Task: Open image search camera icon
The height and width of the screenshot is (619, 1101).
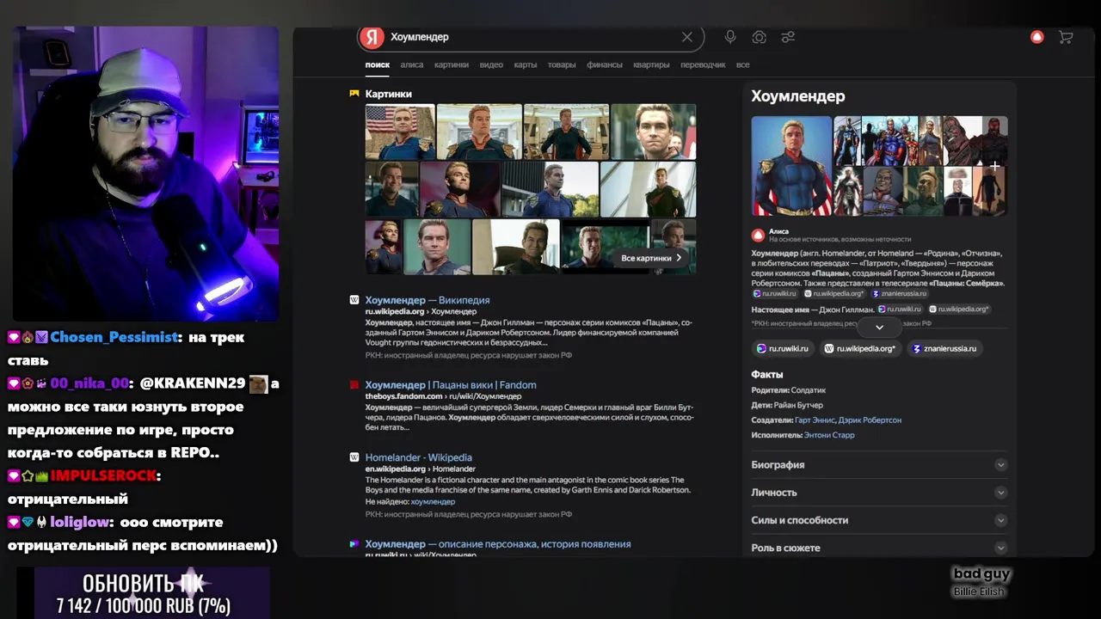Action: point(759,37)
